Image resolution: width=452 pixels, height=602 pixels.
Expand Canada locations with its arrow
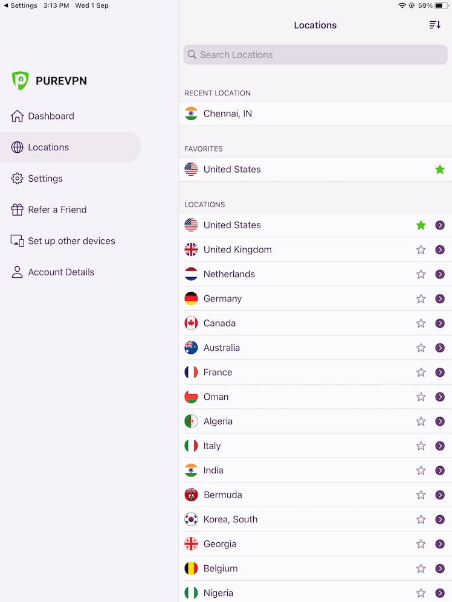tap(440, 323)
